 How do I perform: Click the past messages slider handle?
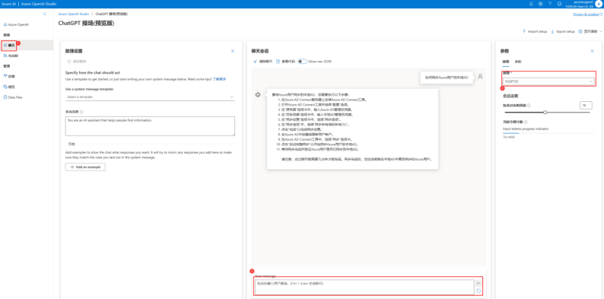click(545, 113)
